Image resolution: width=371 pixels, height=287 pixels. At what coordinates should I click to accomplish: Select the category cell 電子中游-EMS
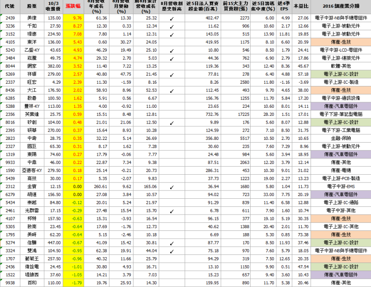[x=341, y=187]
